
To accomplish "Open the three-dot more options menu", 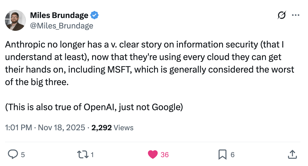I will [295, 15].
